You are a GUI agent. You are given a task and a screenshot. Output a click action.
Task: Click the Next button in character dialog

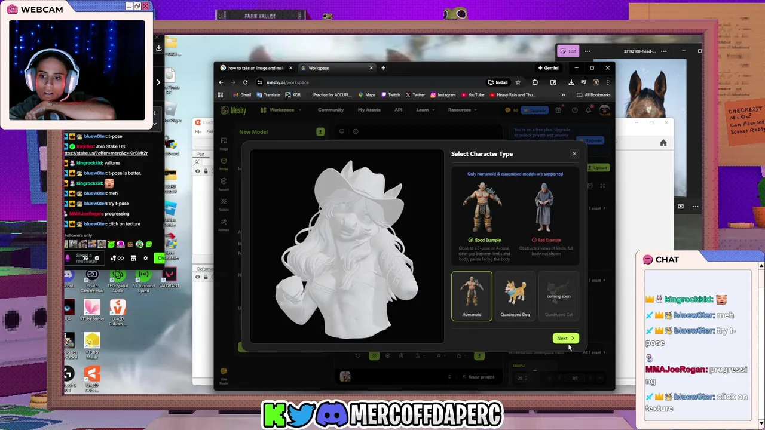[x=565, y=339]
